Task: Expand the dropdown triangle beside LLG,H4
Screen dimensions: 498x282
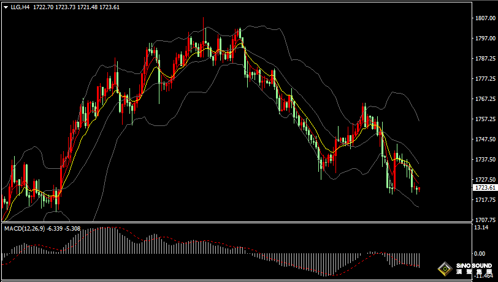Action: pos(6,7)
